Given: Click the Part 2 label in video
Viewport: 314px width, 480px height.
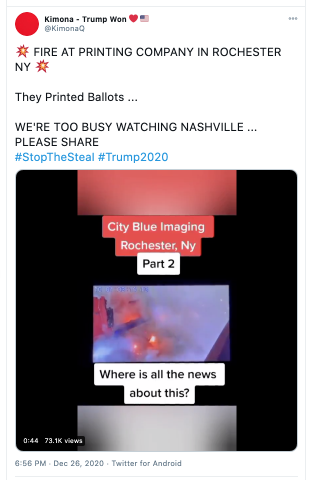Looking at the screenshot, I should 158,264.
